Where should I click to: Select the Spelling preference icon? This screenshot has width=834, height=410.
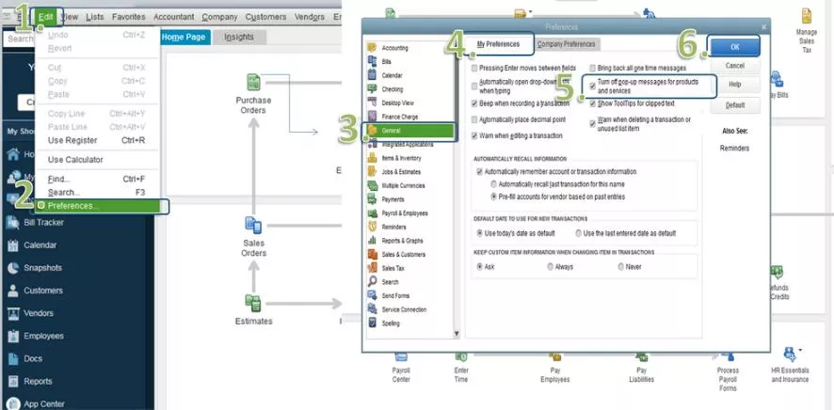(x=373, y=323)
